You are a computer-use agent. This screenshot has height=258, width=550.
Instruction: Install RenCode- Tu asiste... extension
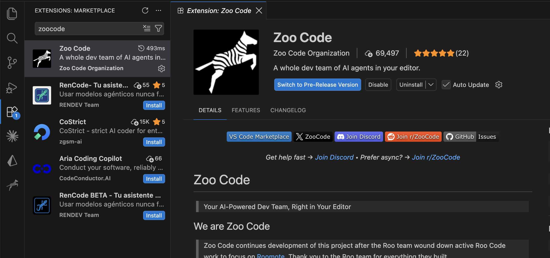point(154,105)
